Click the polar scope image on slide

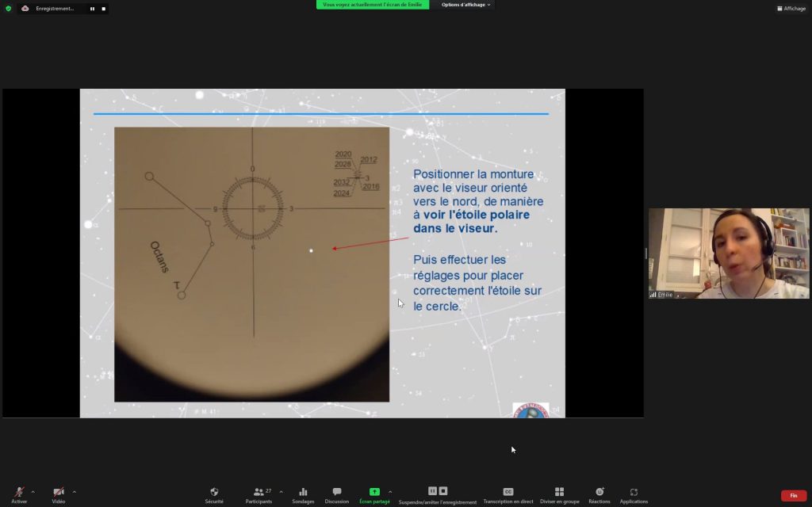pyautogui.click(x=251, y=265)
